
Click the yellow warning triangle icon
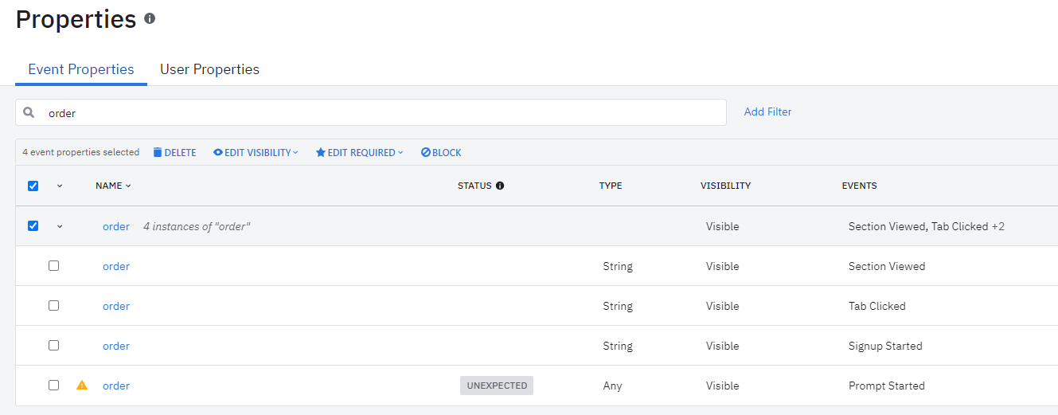pos(82,386)
